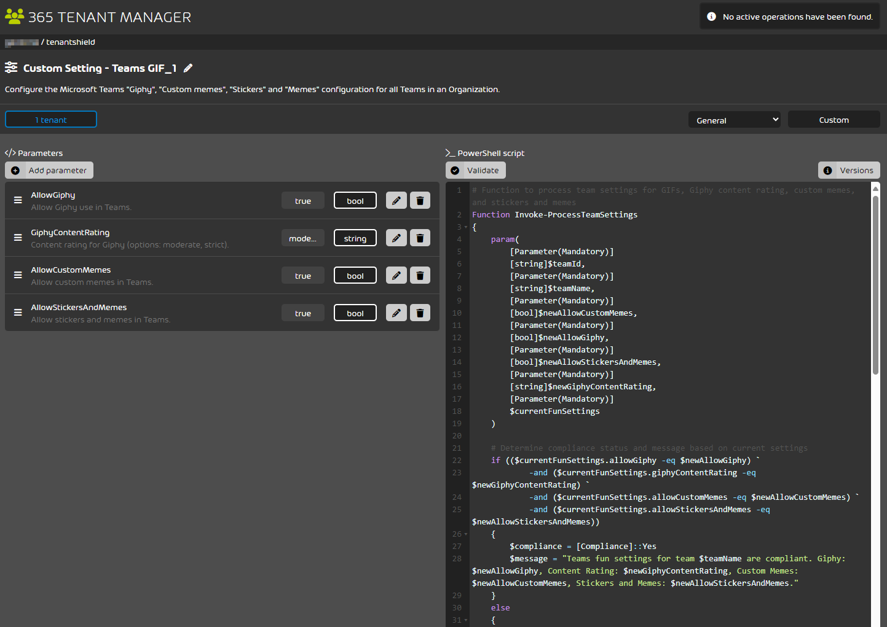Open the AllowGiphy parameter edit pencil icon
Screen dimensions: 887x627
tap(396, 200)
